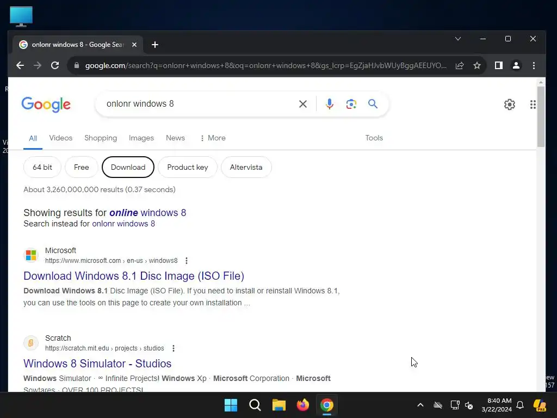Click the Microsoft favicon on the result
This screenshot has width=557, height=418.
(x=31, y=255)
